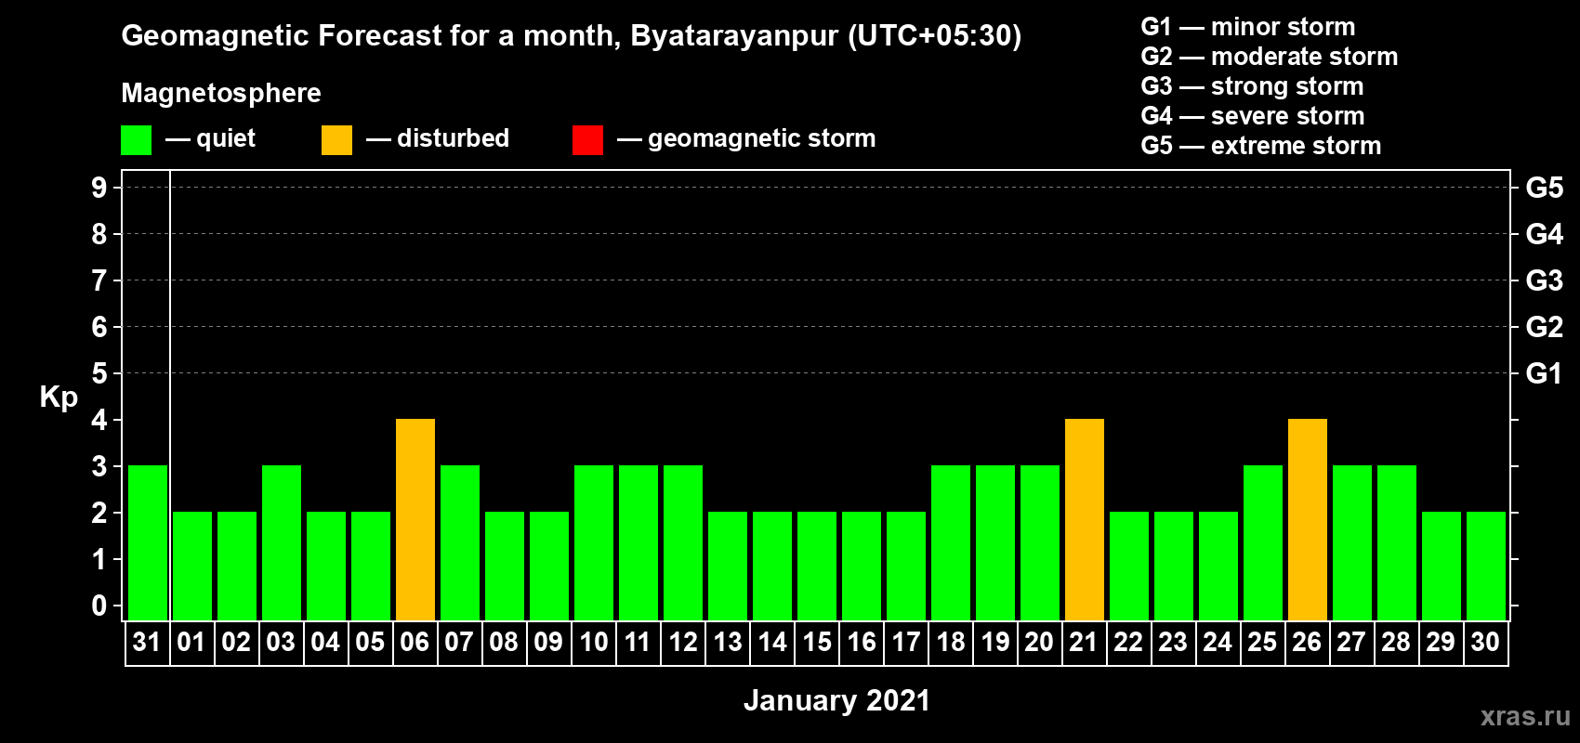The width and height of the screenshot is (1580, 743).
Task: Select the orange bar for day 26
Action: point(1308,519)
